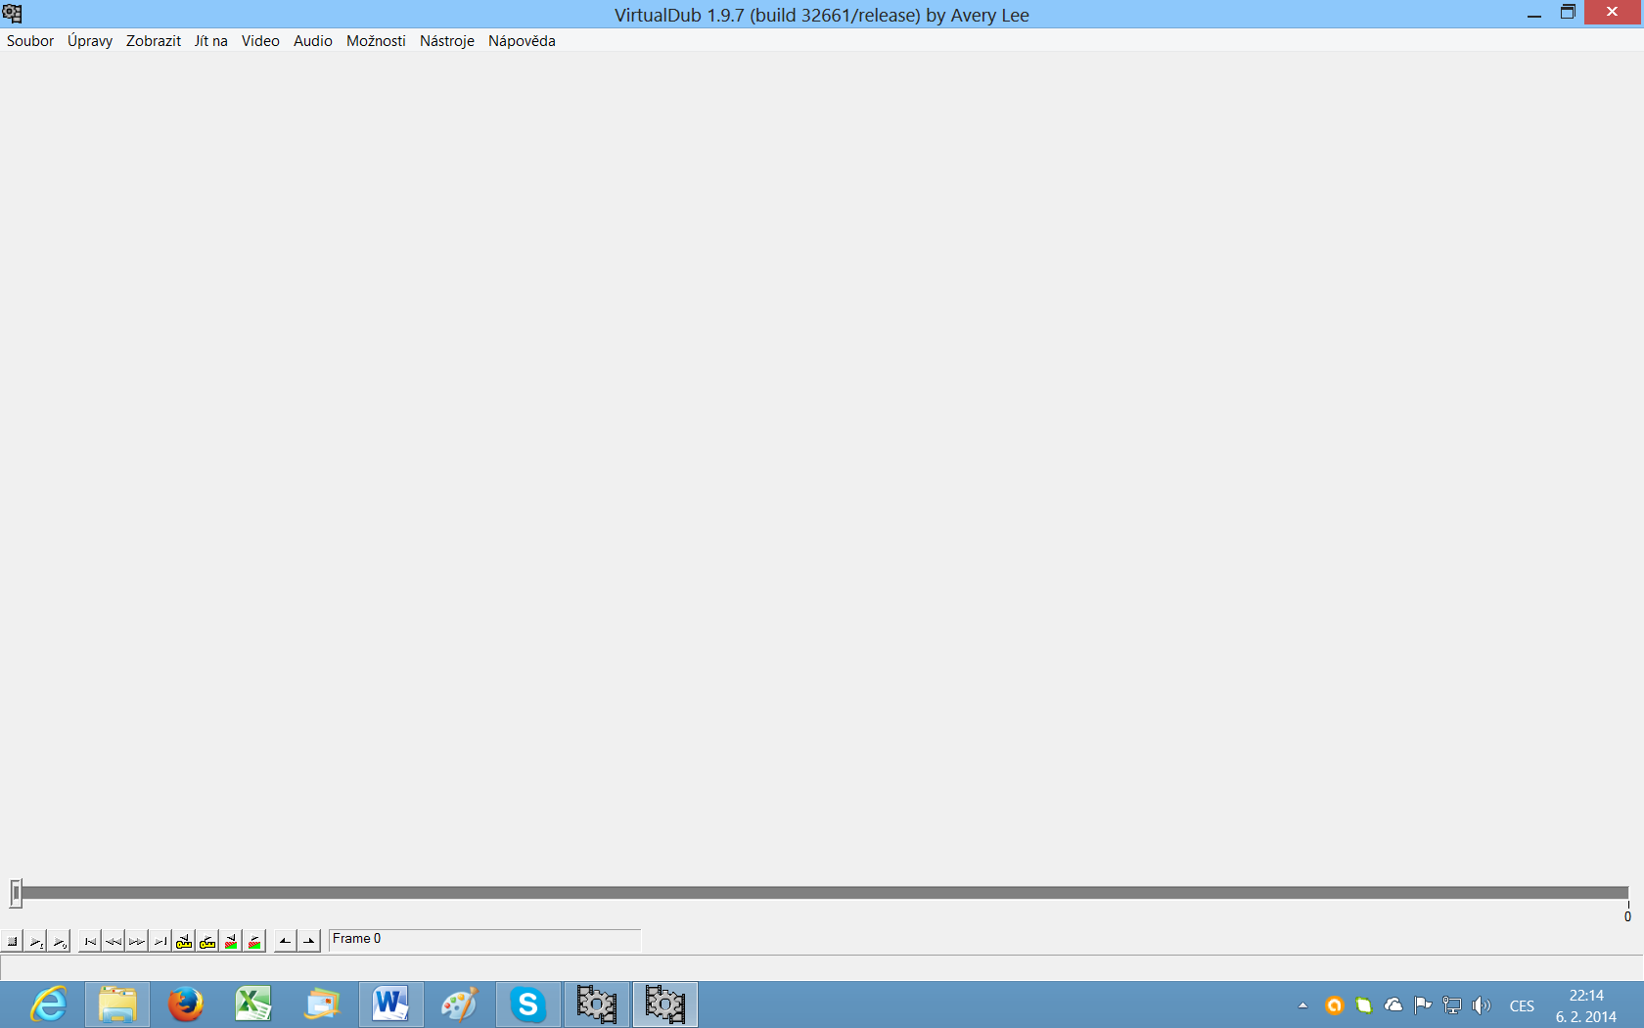This screenshot has height=1028, width=1644.
Task: Open the Zobrazit menu
Action: point(154,41)
